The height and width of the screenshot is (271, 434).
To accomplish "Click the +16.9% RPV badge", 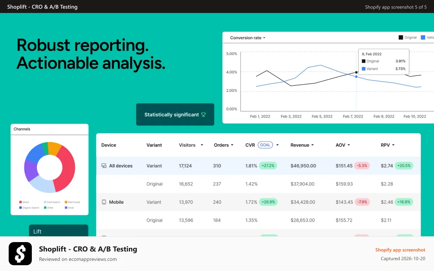I will click(x=404, y=202).
